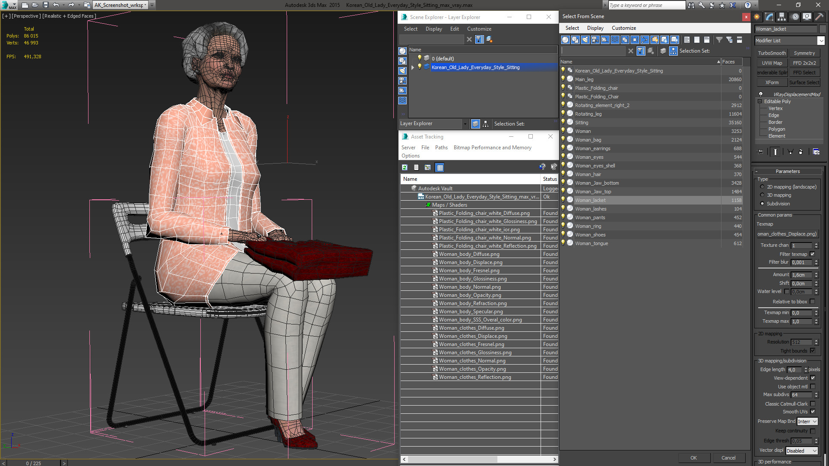Viewport: 829px width, 466px height.
Task: Click the Woman_Jacket object color swatch
Action: point(823,29)
